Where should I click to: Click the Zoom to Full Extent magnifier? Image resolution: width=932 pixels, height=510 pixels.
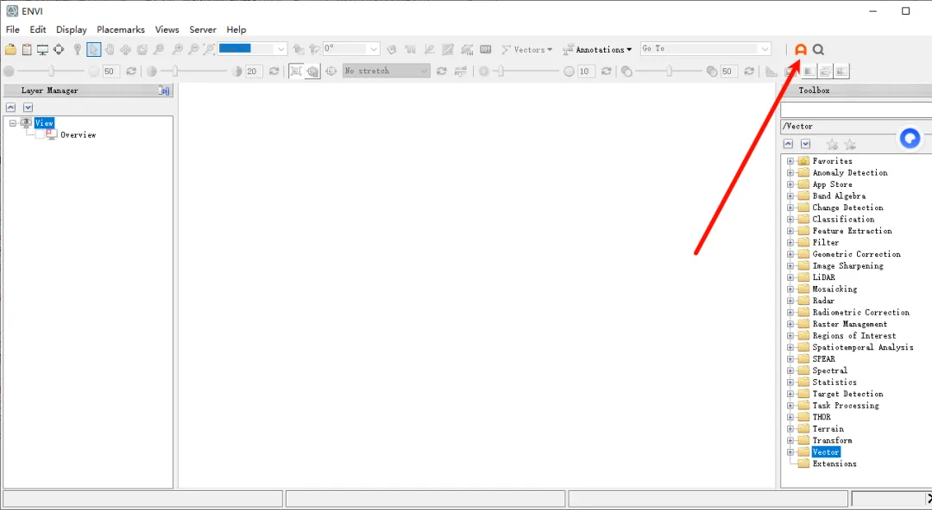(209, 49)
